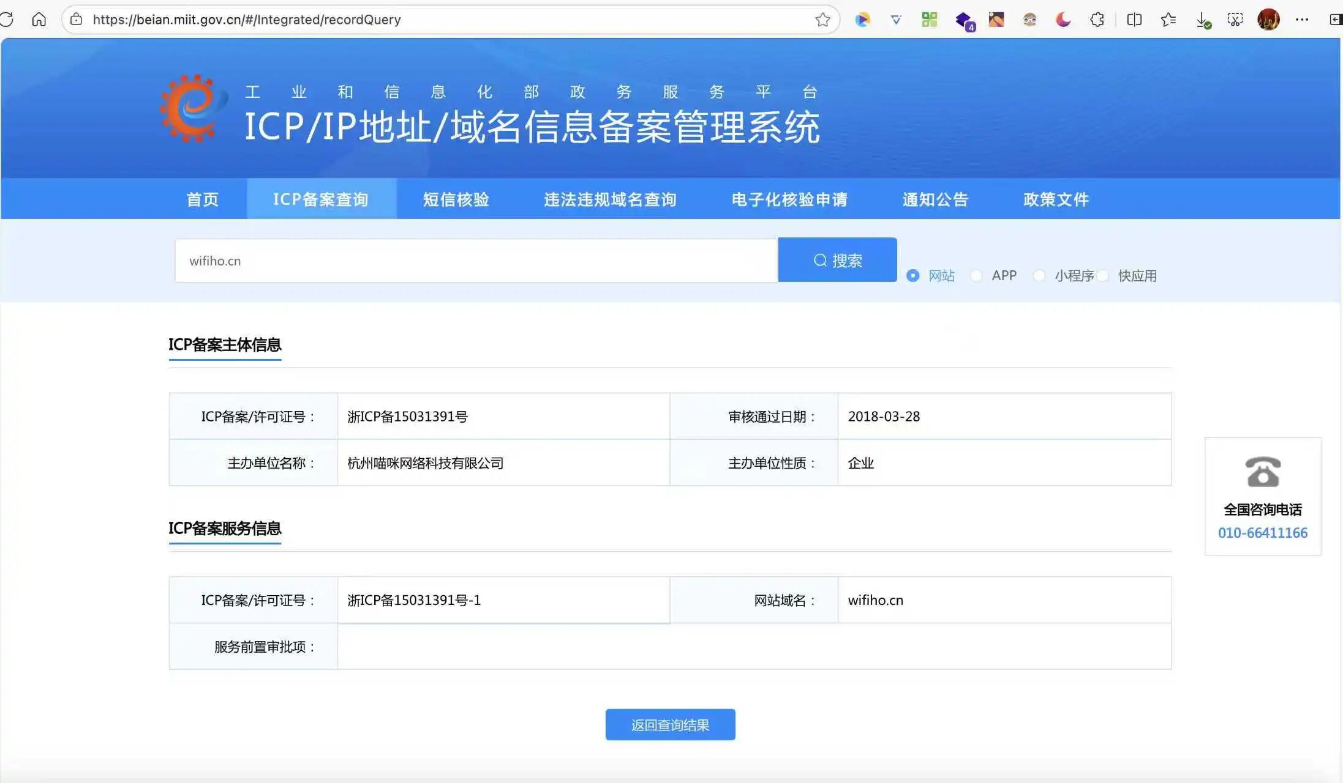Open the browser profile avatar
Viewport: 1343px width, 783px height.
tap(1268, 20)
